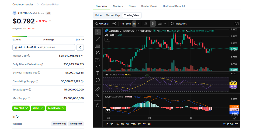The width and height of the screenshot is (253, 129).
Task: Toggle the magnet snapping mode
Action: tap(98, 105)
